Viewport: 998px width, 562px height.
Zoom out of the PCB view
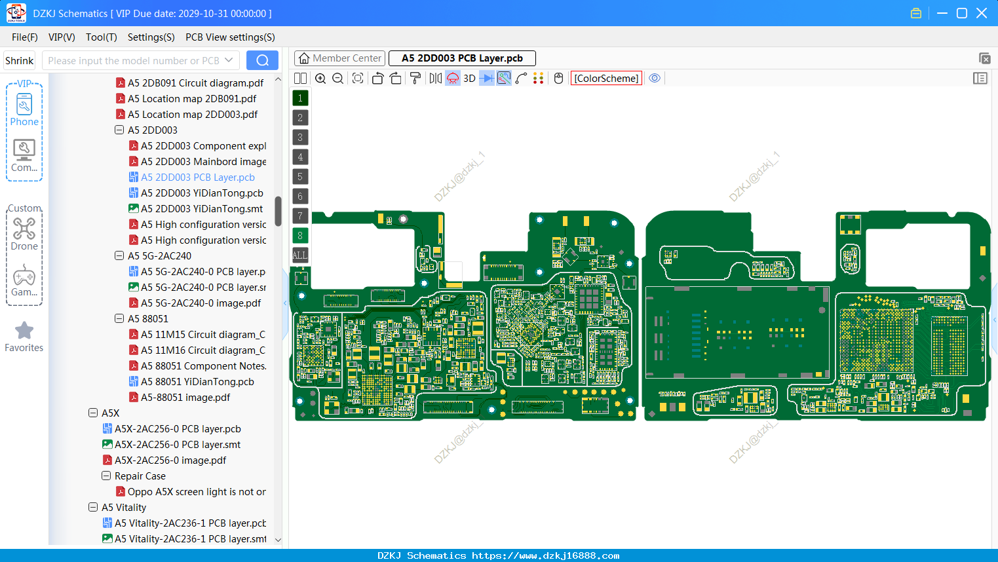(x=338, y=78)
